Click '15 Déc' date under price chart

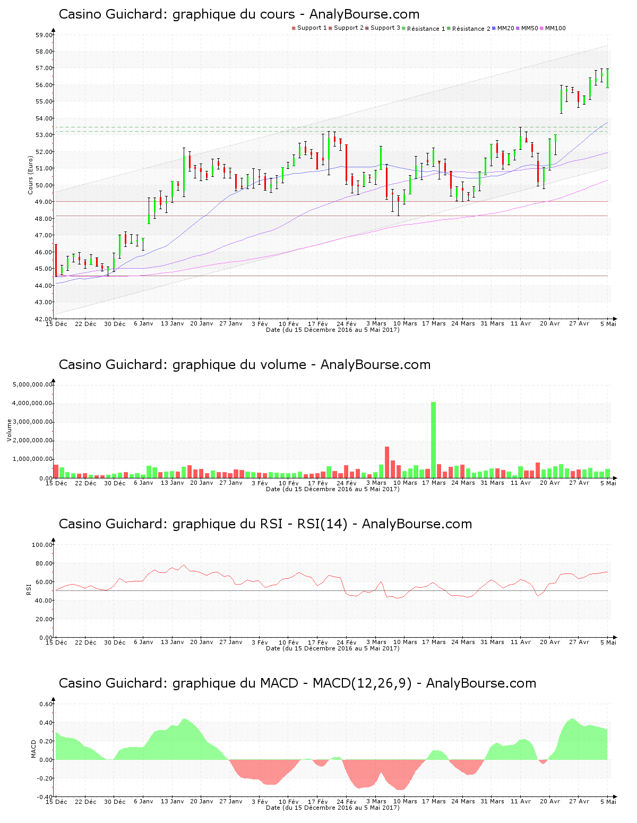pos(57,323)
